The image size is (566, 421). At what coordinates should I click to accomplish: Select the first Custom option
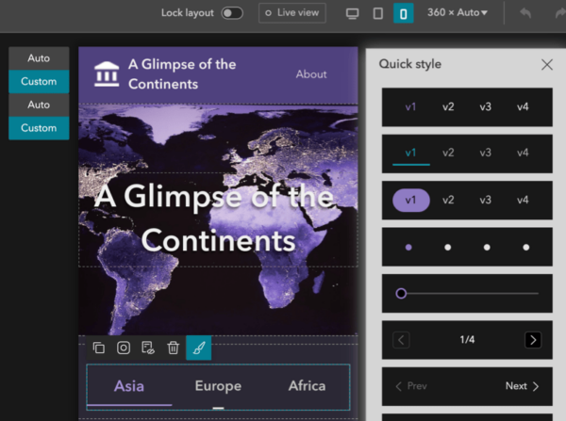[x=39, y=81]
